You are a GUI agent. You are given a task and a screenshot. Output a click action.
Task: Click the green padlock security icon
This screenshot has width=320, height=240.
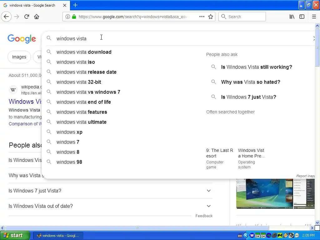click(74, 17)
